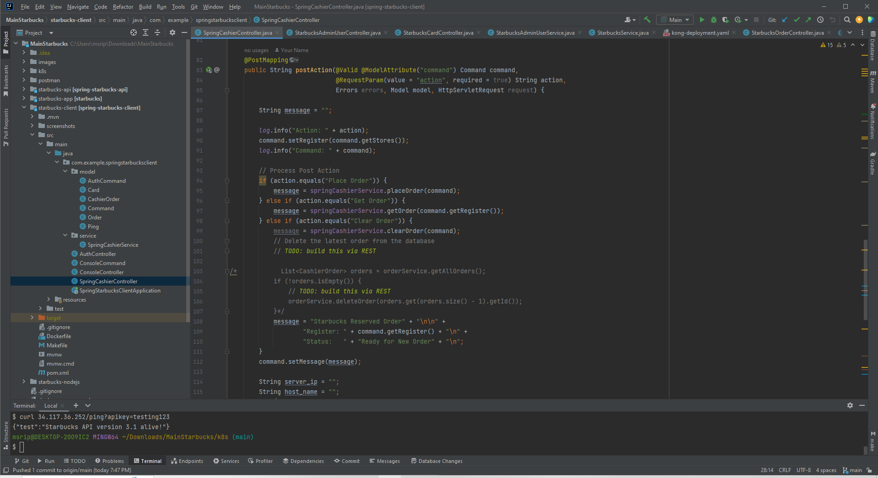Update project via the blue Git pull arrow

(785, 20)
